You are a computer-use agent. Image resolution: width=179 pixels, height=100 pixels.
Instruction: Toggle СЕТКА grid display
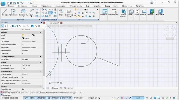[32, 98]
